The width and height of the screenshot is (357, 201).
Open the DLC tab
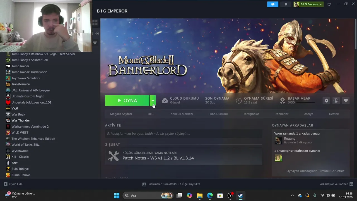(151, 114)
